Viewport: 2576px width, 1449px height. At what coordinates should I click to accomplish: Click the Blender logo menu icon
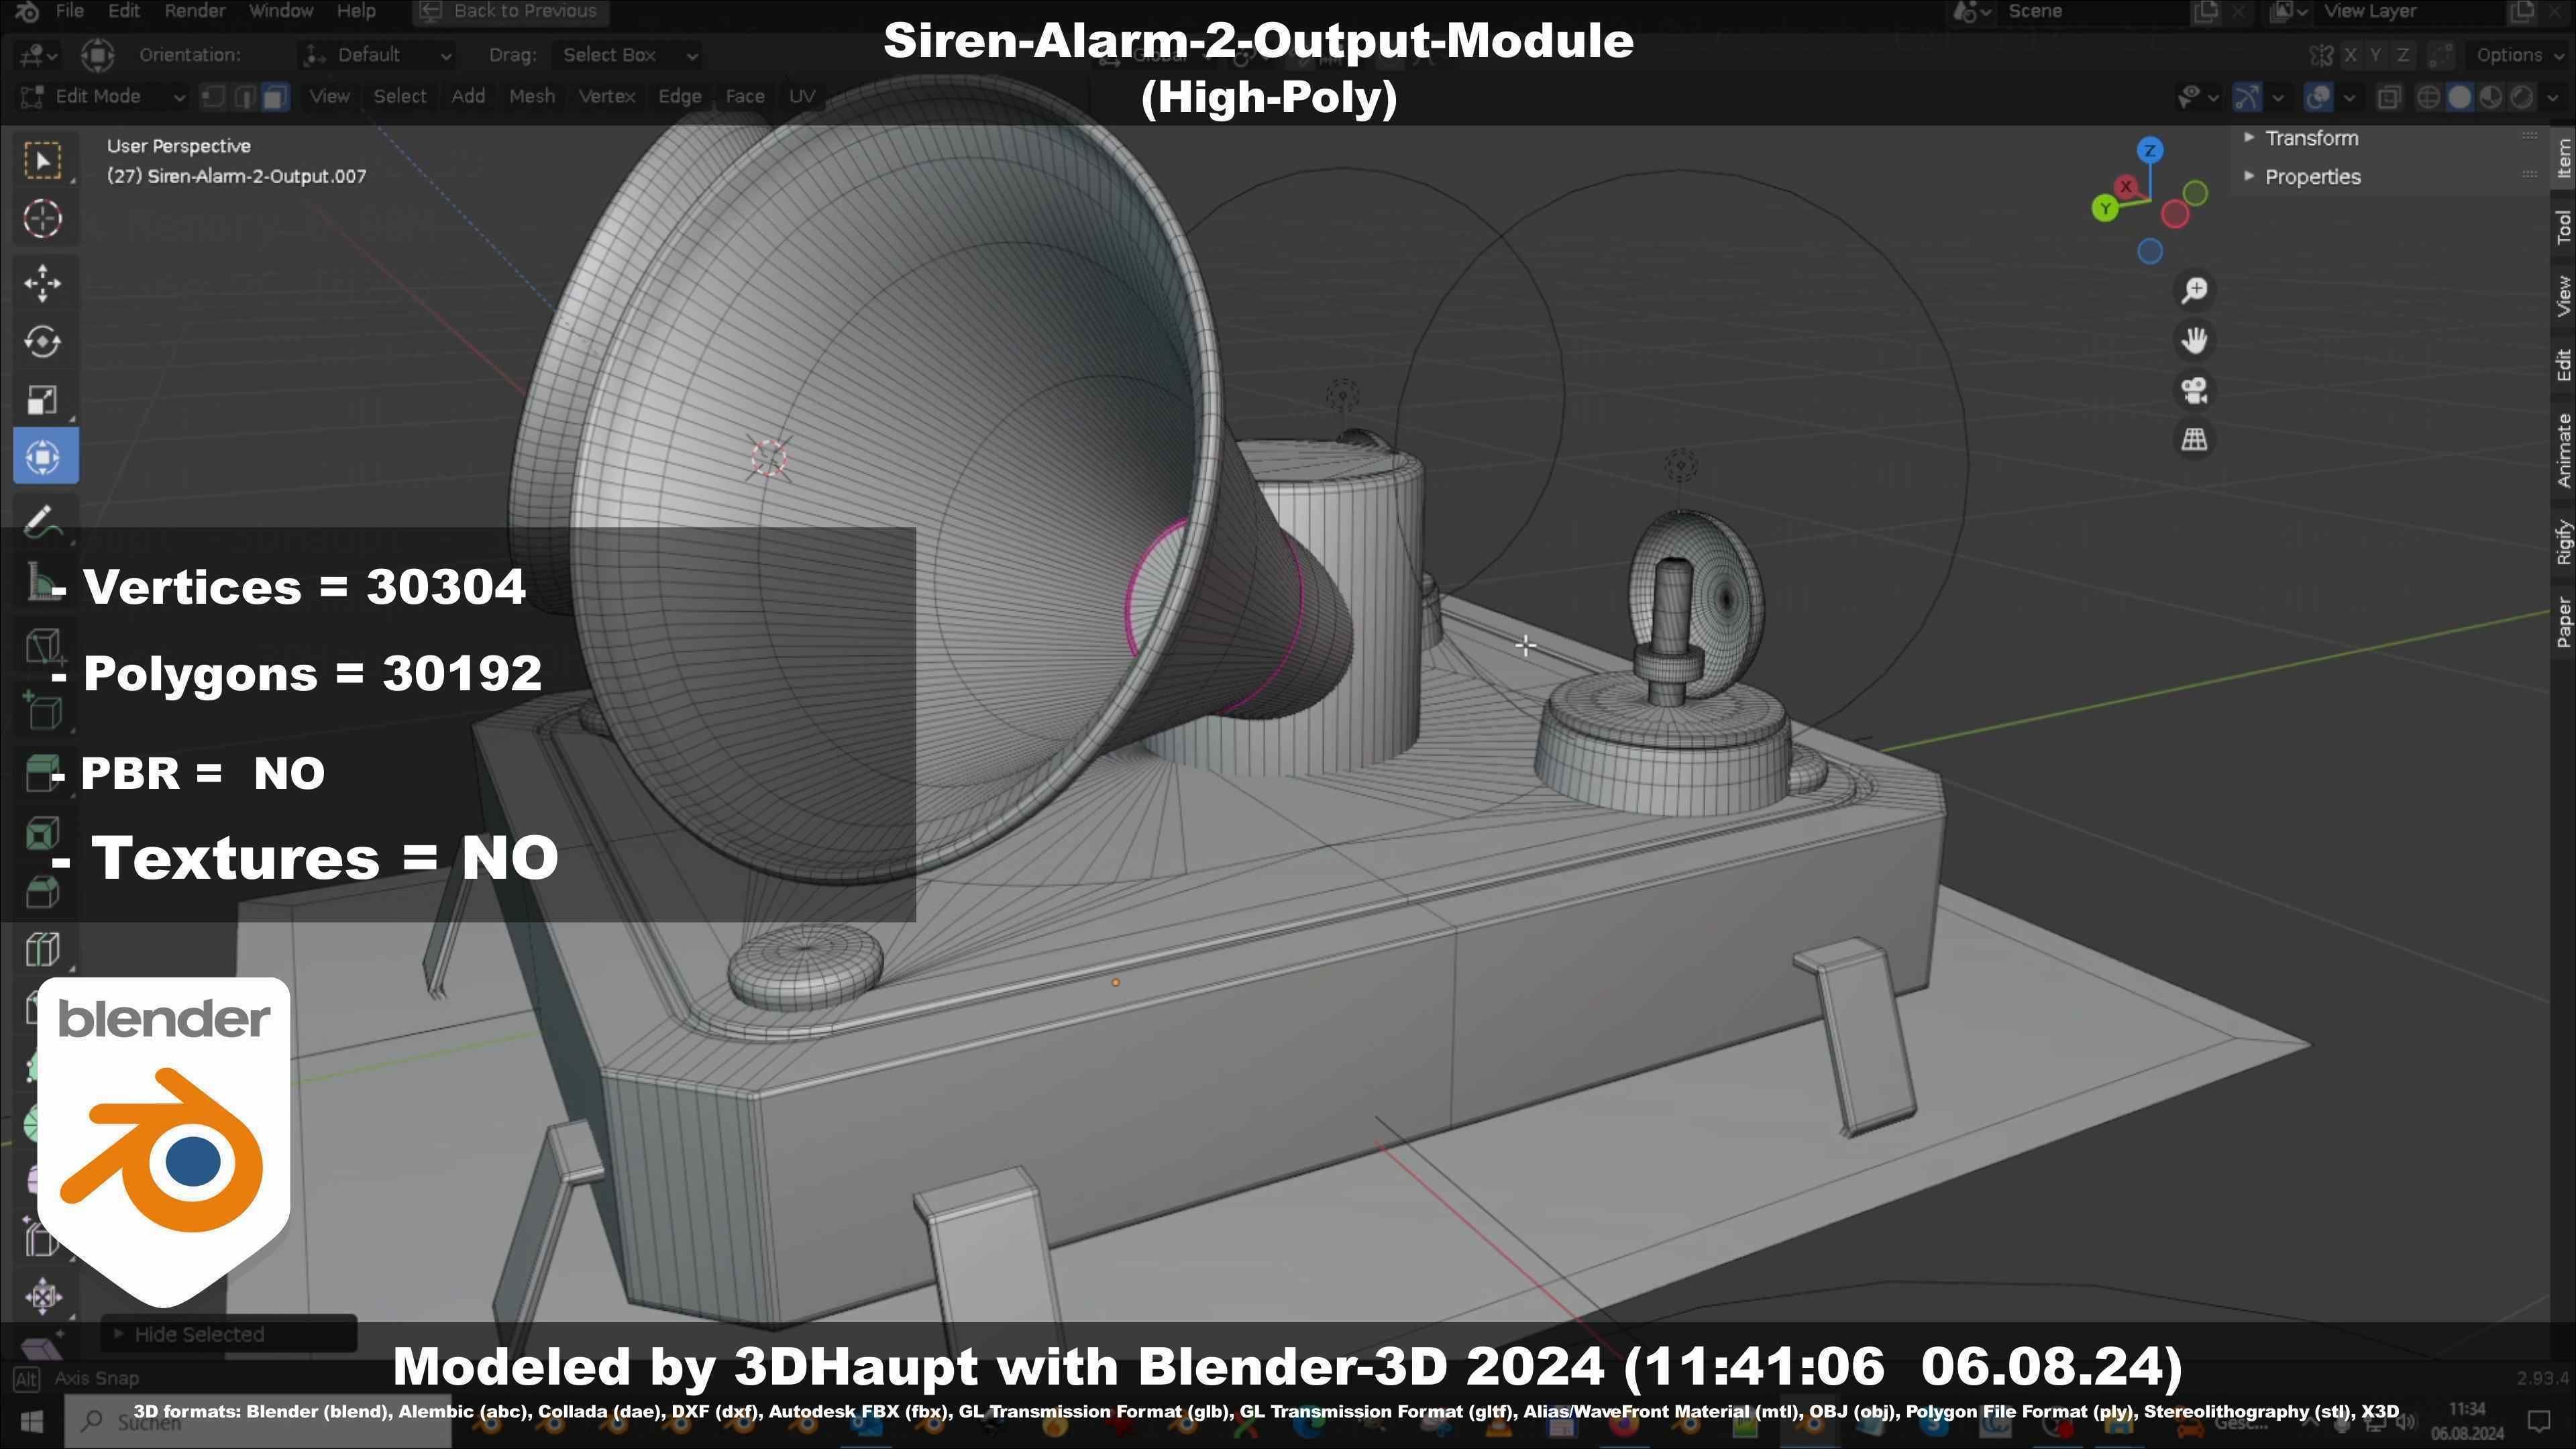point(27,11)
